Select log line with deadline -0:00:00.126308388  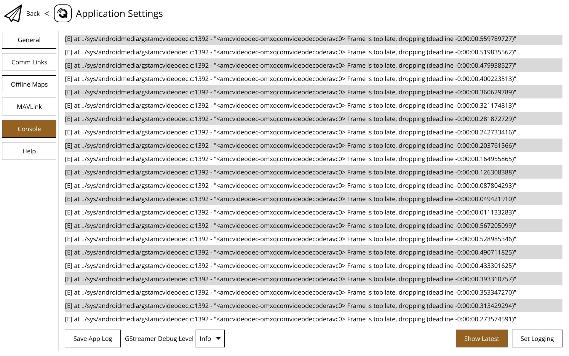(x=314, y=172)
